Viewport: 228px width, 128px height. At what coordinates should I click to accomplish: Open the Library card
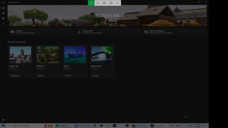coord(40,32)
